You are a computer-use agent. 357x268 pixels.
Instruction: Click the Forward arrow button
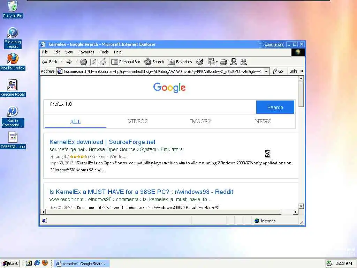(x=69, y=62)
